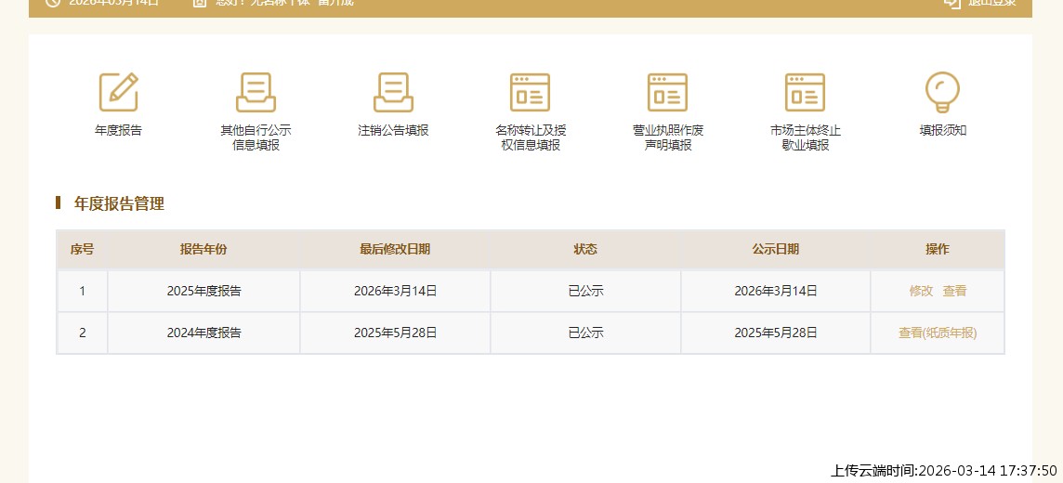Click the 其他自行公示信息填报 text label

point(256,137)
